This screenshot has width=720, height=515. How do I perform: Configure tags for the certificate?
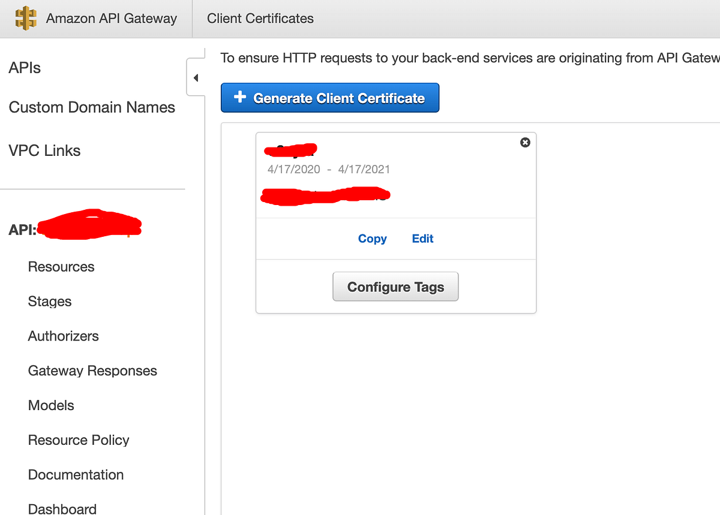pyautogui.click(x=395, y=286)
